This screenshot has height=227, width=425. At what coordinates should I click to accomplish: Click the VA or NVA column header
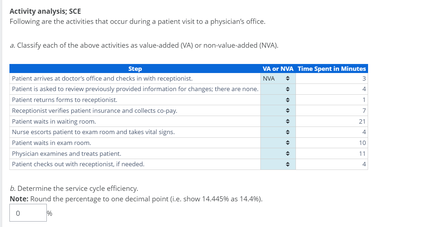tap(278, 69)
